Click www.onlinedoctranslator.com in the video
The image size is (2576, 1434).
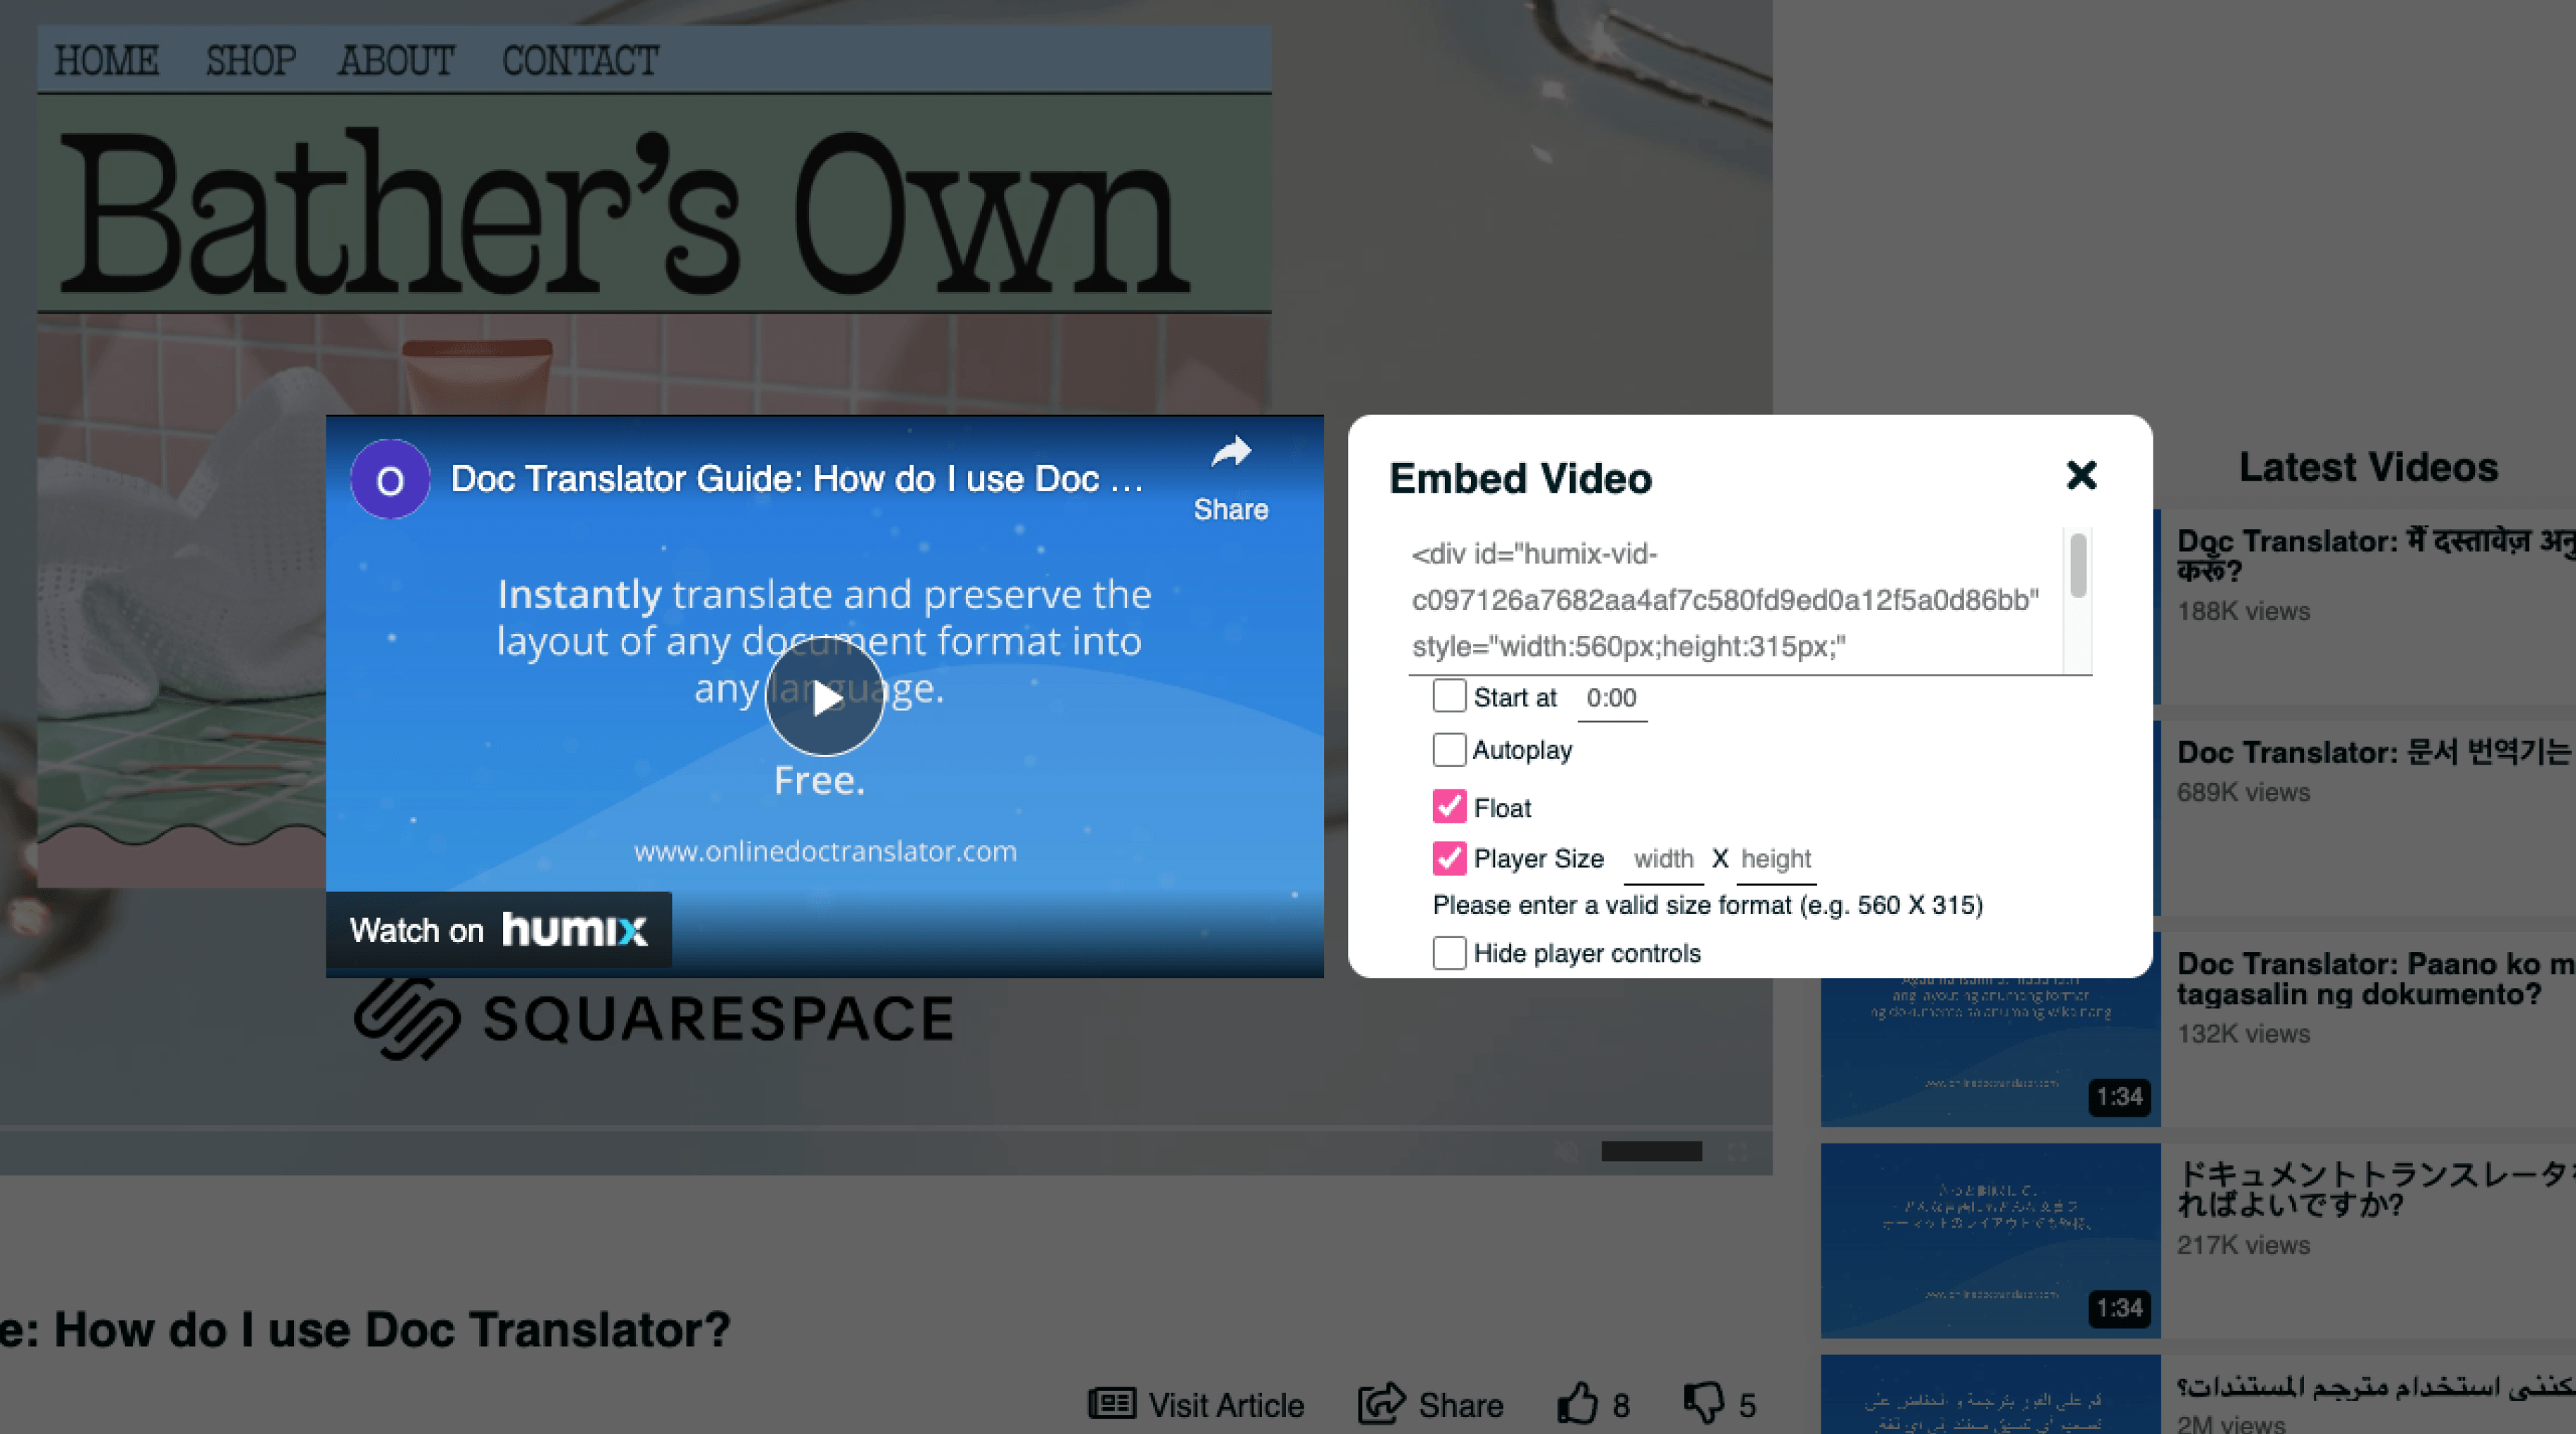coord(825,851)
